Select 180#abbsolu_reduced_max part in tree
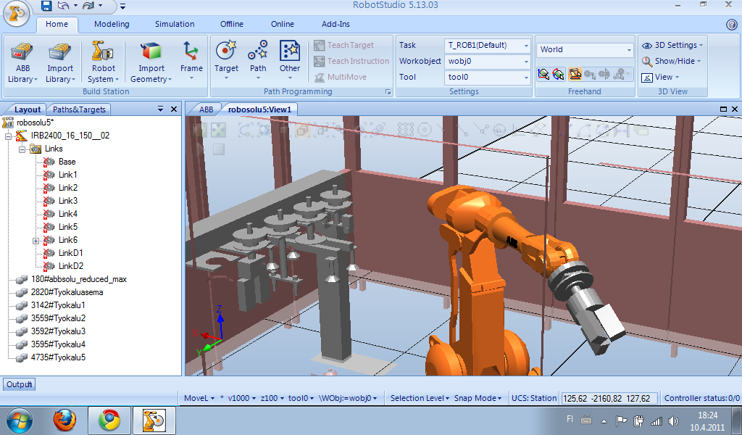Screen dimensions: 742x435 (78, 279)
